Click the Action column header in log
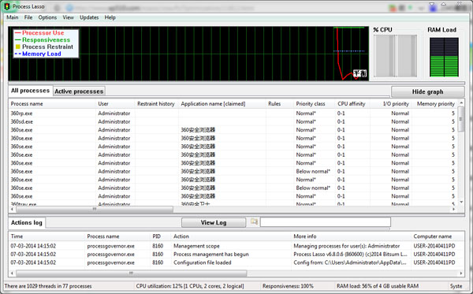This screenshot has width=473, height=294. (231, 236)
